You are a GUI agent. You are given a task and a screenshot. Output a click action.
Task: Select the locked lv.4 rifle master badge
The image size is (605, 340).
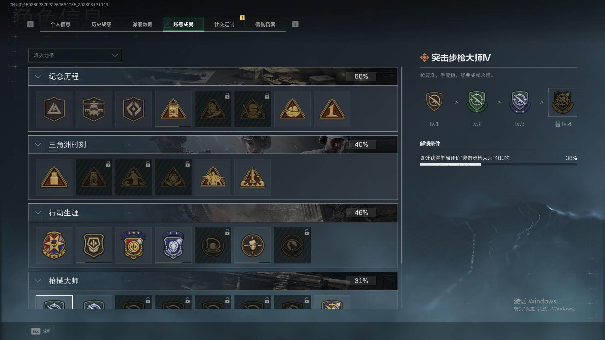coord(562,102)
